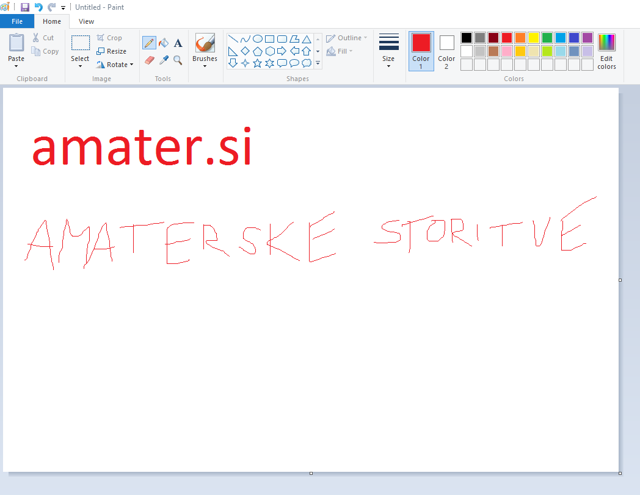The width and height of the screenshot is (640, 495).
Task: Open the Select dropdown arrow
Action: click(x=80, y=66)
